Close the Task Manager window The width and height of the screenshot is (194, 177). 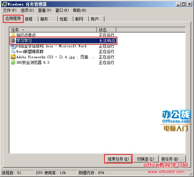[189, 4]
